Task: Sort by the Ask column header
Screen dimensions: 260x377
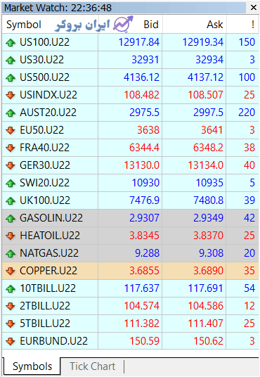Action: coord(215,25)
